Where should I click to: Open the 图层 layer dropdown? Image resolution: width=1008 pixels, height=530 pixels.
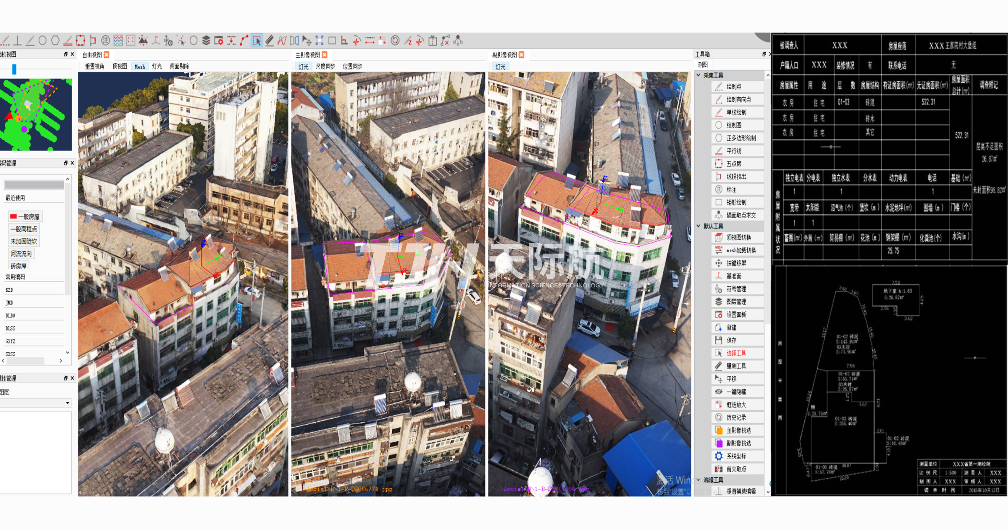[67, 403]
